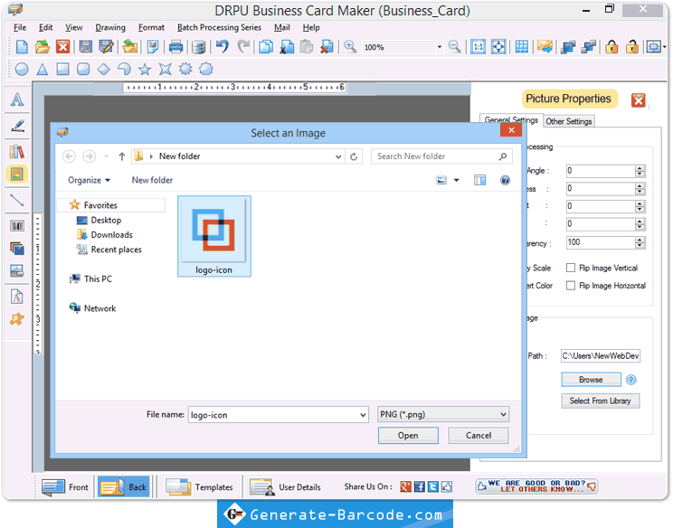Click the Open folder toolbar icon
Image resolution: width=673 pixels, height=528 pixels.
click(x=42, y=47)
